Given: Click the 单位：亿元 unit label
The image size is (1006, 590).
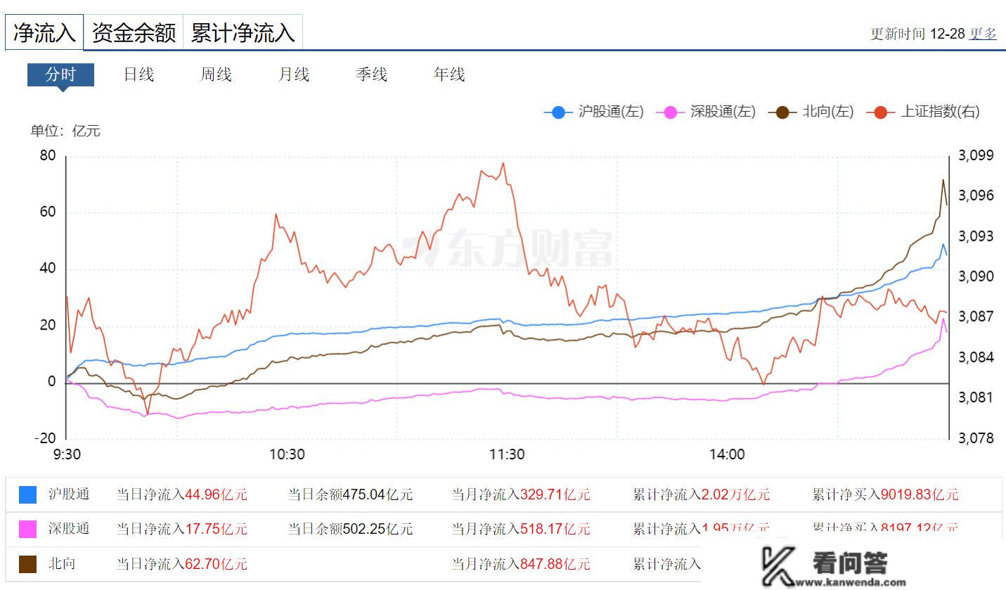Looking at the screenshot, I should pos(65,131).
